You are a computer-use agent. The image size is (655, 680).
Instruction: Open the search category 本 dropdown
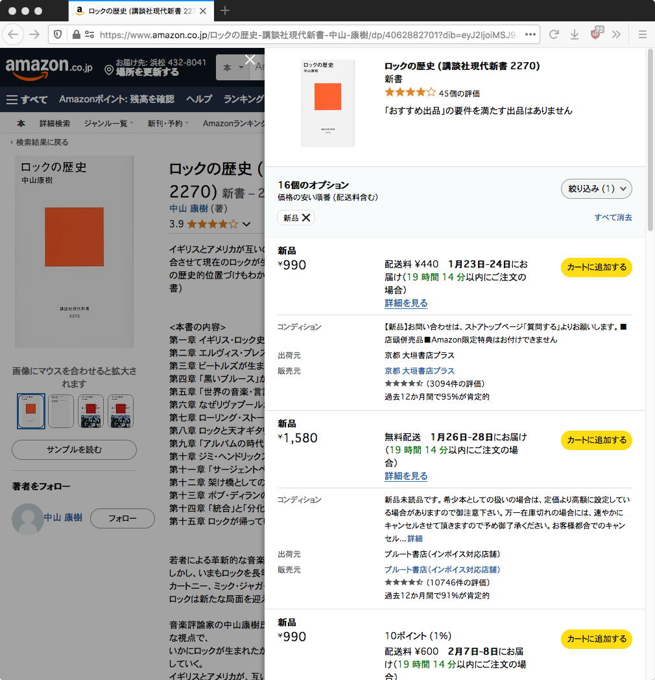pos(233,67)
